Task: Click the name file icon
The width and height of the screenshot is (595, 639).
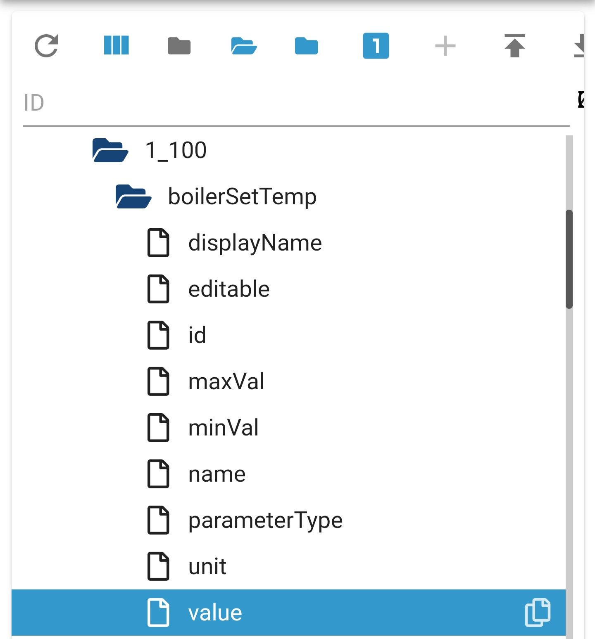Action: coord(158,474)
